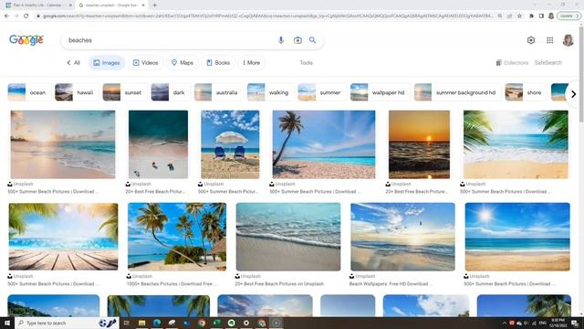Click the Chrome Update button
Viewport: 584px width, 329px height.
(568, 16)
